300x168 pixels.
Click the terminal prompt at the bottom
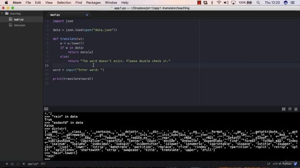[47, 159]
